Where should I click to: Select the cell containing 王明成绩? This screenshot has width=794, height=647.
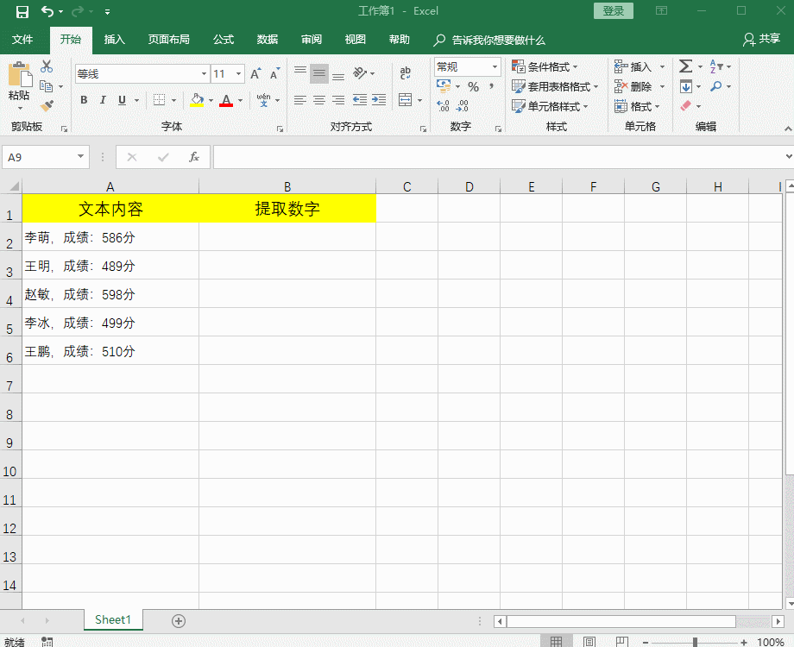(x=110, y=266)
